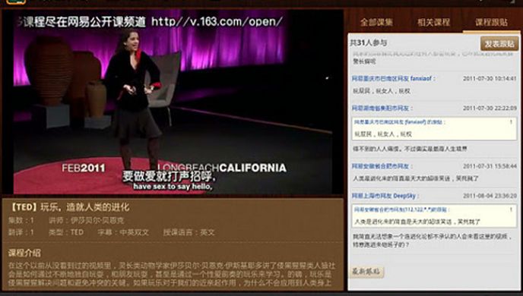
Task: Click DeepSky's comment starting 我简直无法想象
Action: [432, 241]
